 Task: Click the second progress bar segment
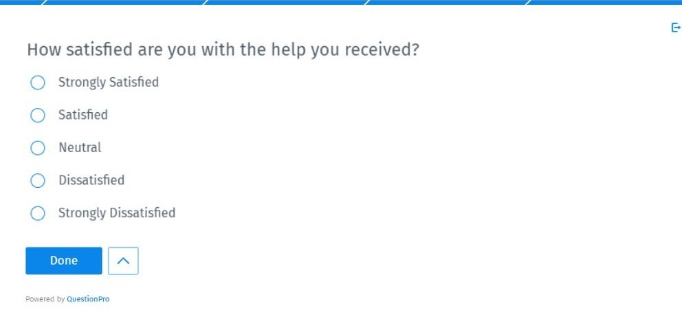[124, 2]
